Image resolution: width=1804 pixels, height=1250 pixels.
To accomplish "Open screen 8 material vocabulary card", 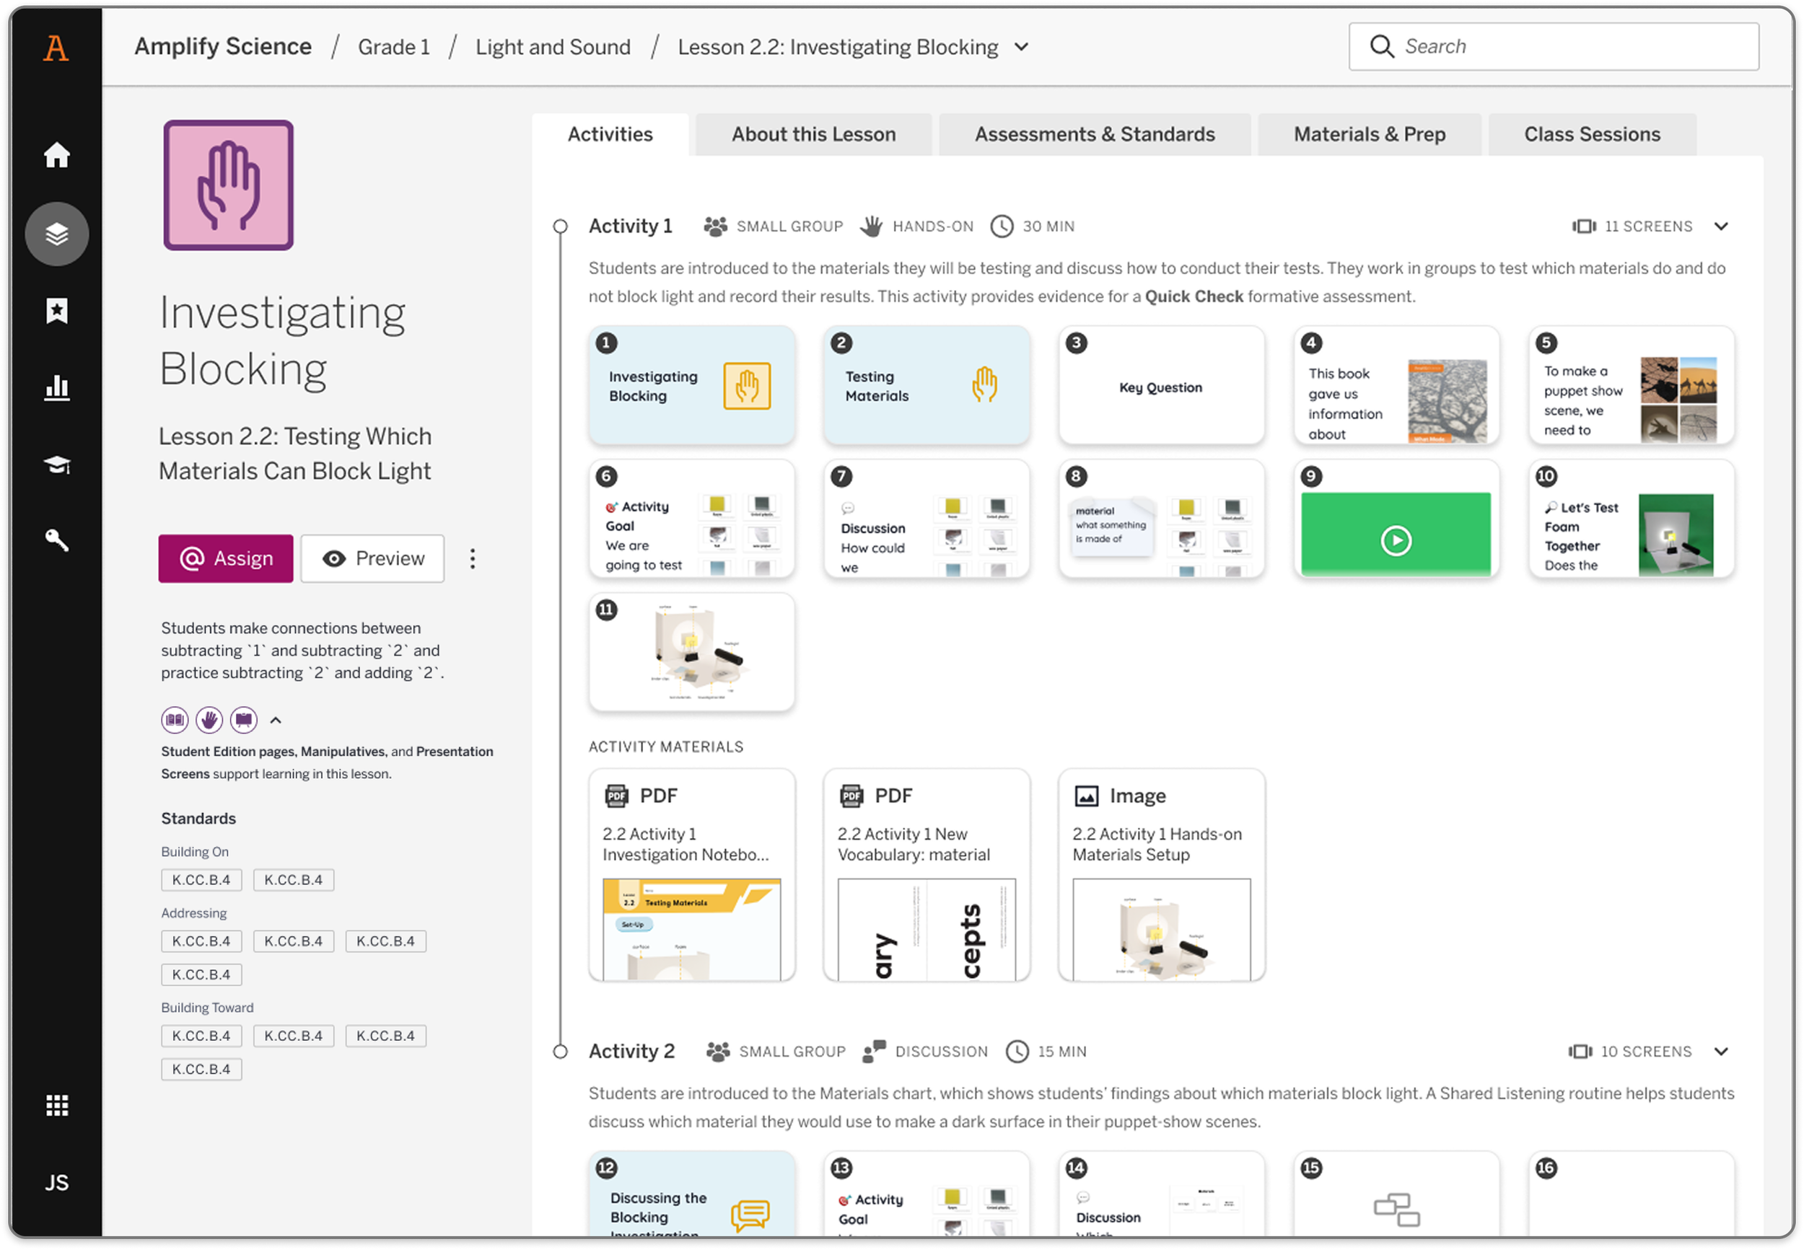I will (x=1162, y=519).
